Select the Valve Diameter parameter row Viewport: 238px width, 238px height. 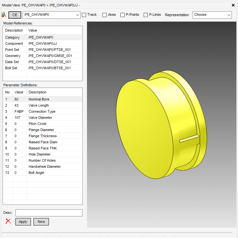[43, 118]
